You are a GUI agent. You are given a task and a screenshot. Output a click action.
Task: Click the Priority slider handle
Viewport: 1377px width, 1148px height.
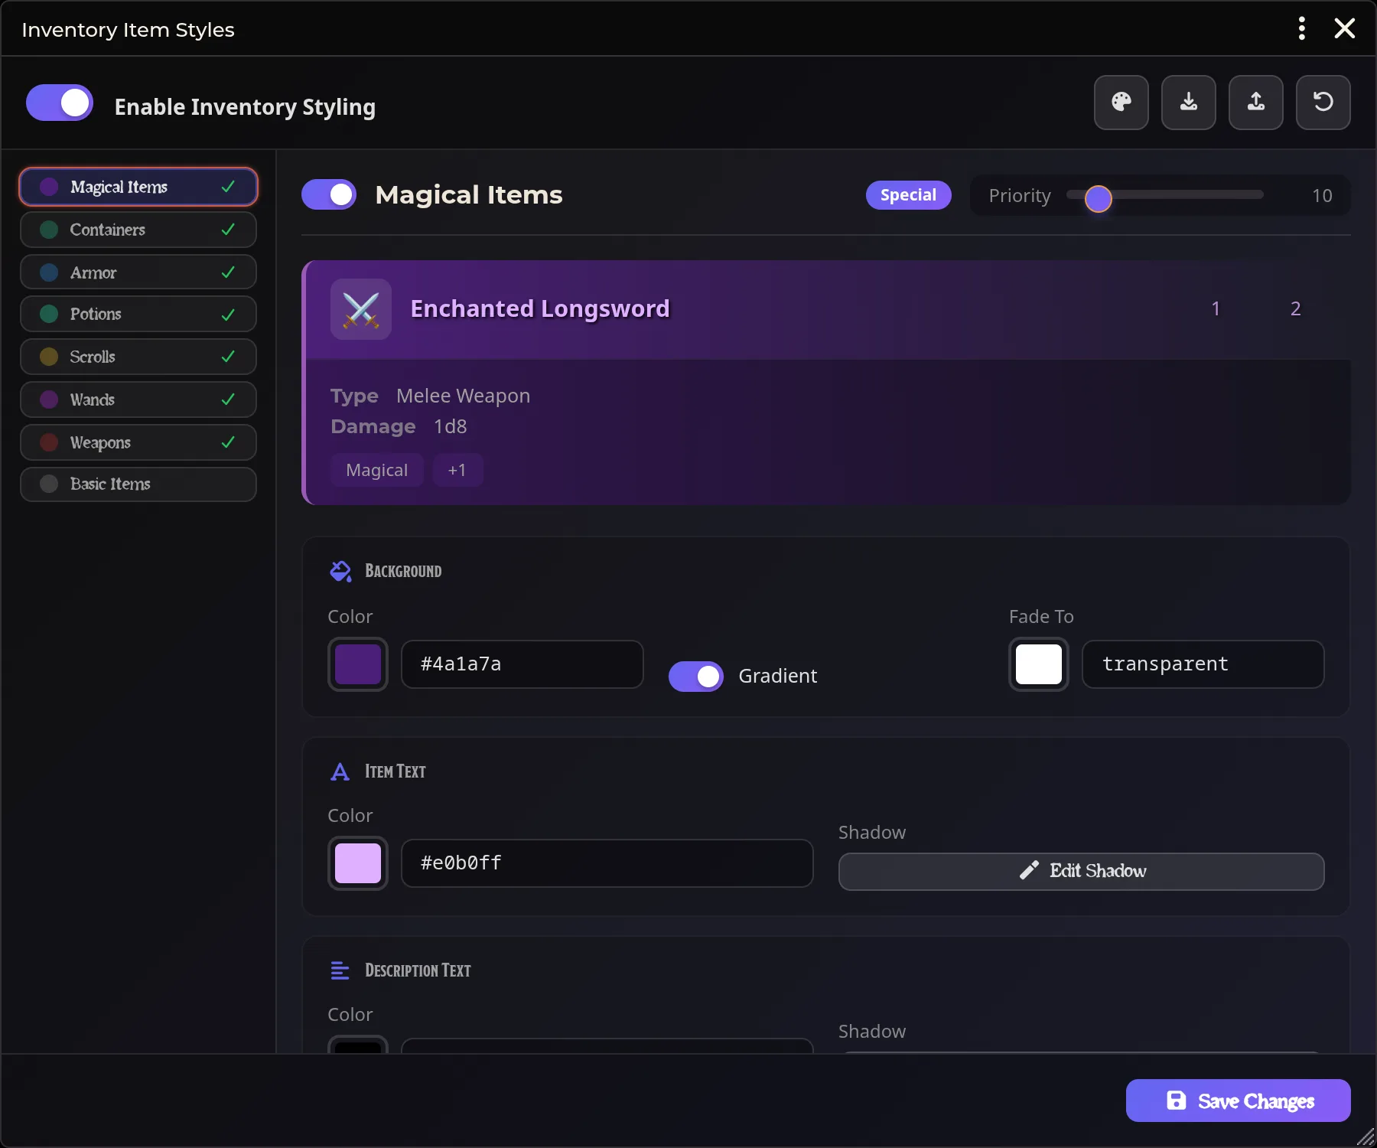pyautogui.click(x=1098, y=198)
